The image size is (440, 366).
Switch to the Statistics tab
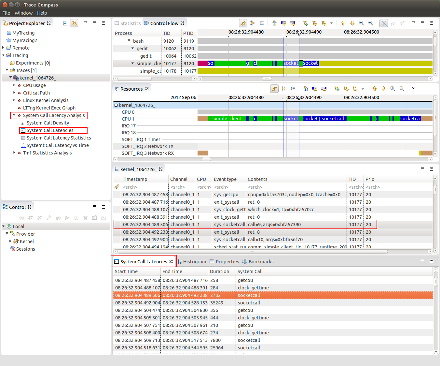(x=130, y=23)
